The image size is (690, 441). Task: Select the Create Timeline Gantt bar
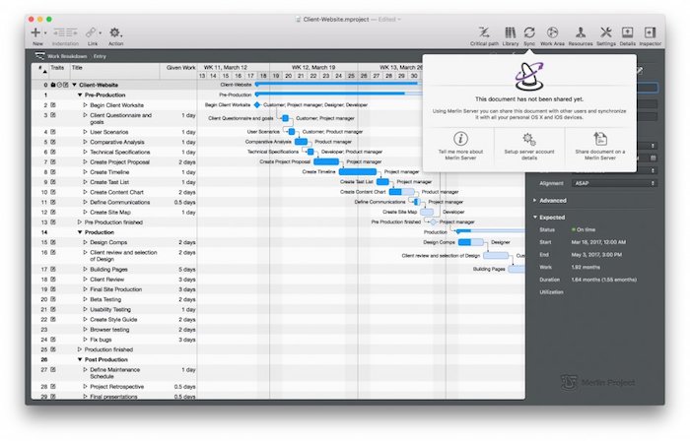[357, 171]
